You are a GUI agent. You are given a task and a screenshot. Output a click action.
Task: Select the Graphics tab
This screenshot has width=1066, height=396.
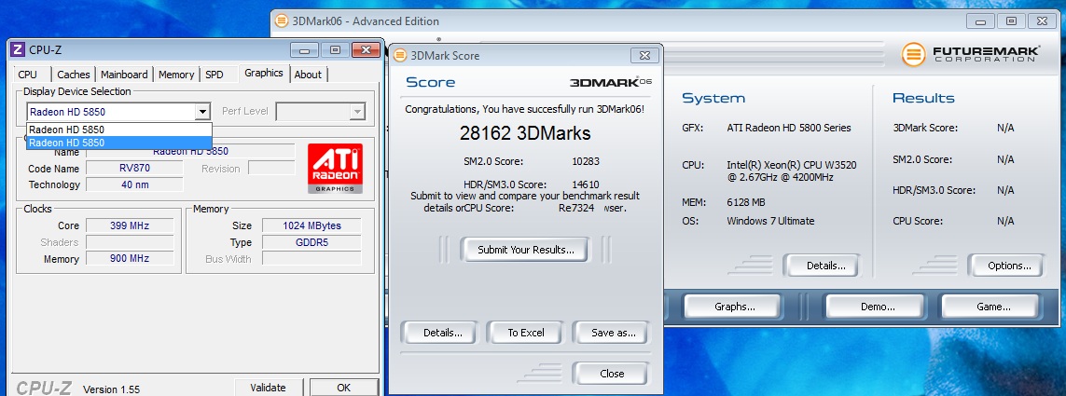pyautogui.click(x=264, y=73)
